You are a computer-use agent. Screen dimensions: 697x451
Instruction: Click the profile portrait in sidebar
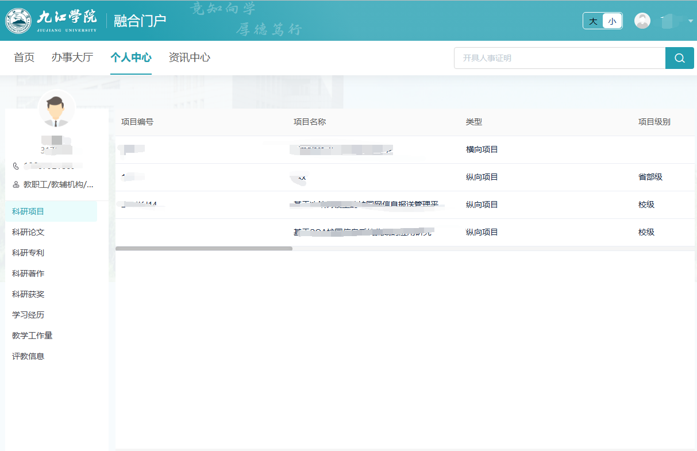(x=56, y=109)
